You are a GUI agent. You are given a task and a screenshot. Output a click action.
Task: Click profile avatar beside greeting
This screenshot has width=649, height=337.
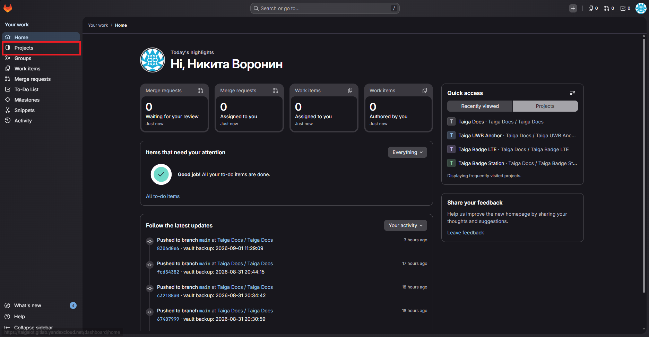[153, 60]
